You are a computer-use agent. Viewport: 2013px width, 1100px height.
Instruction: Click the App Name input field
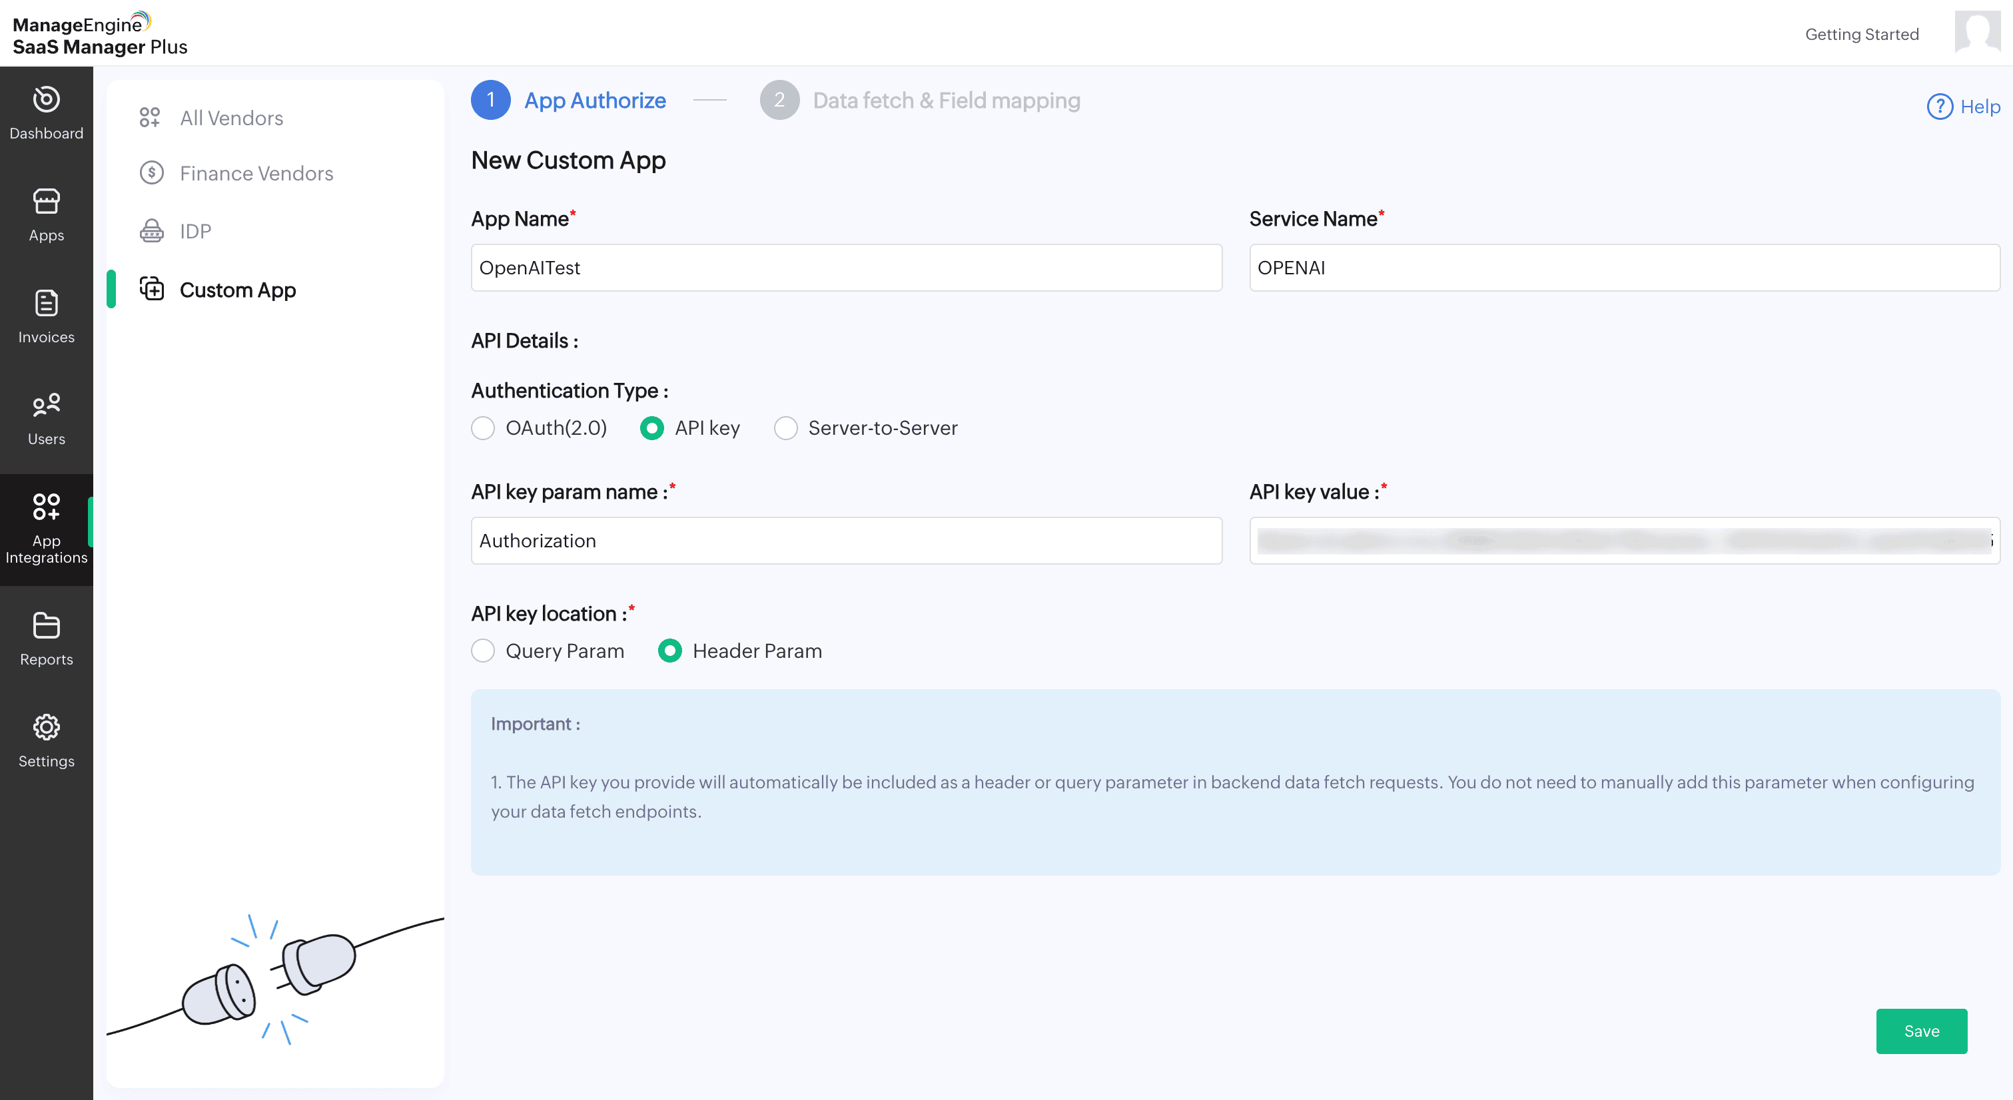(x=845, y=268)
